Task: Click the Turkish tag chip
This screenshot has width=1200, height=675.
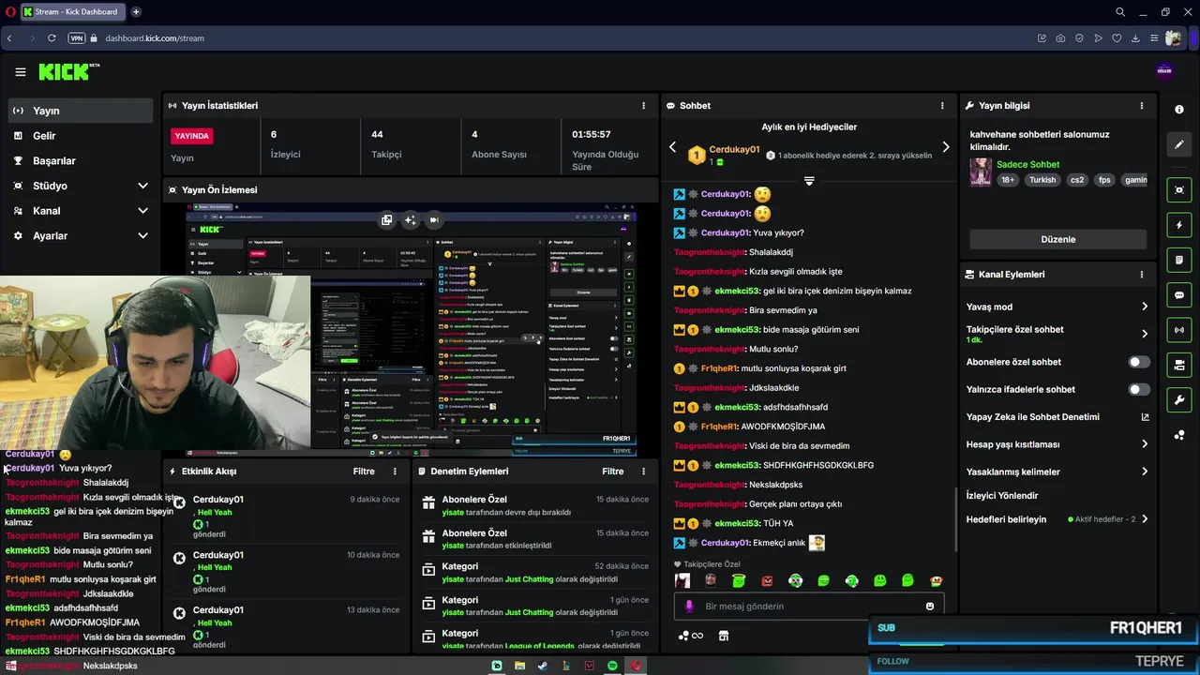Action: pos(1042,180)
